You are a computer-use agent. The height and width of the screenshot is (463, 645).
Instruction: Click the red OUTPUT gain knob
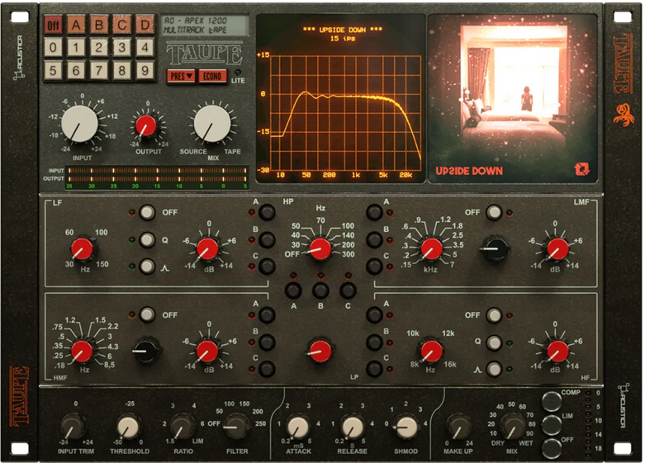(x=145, y=125)
